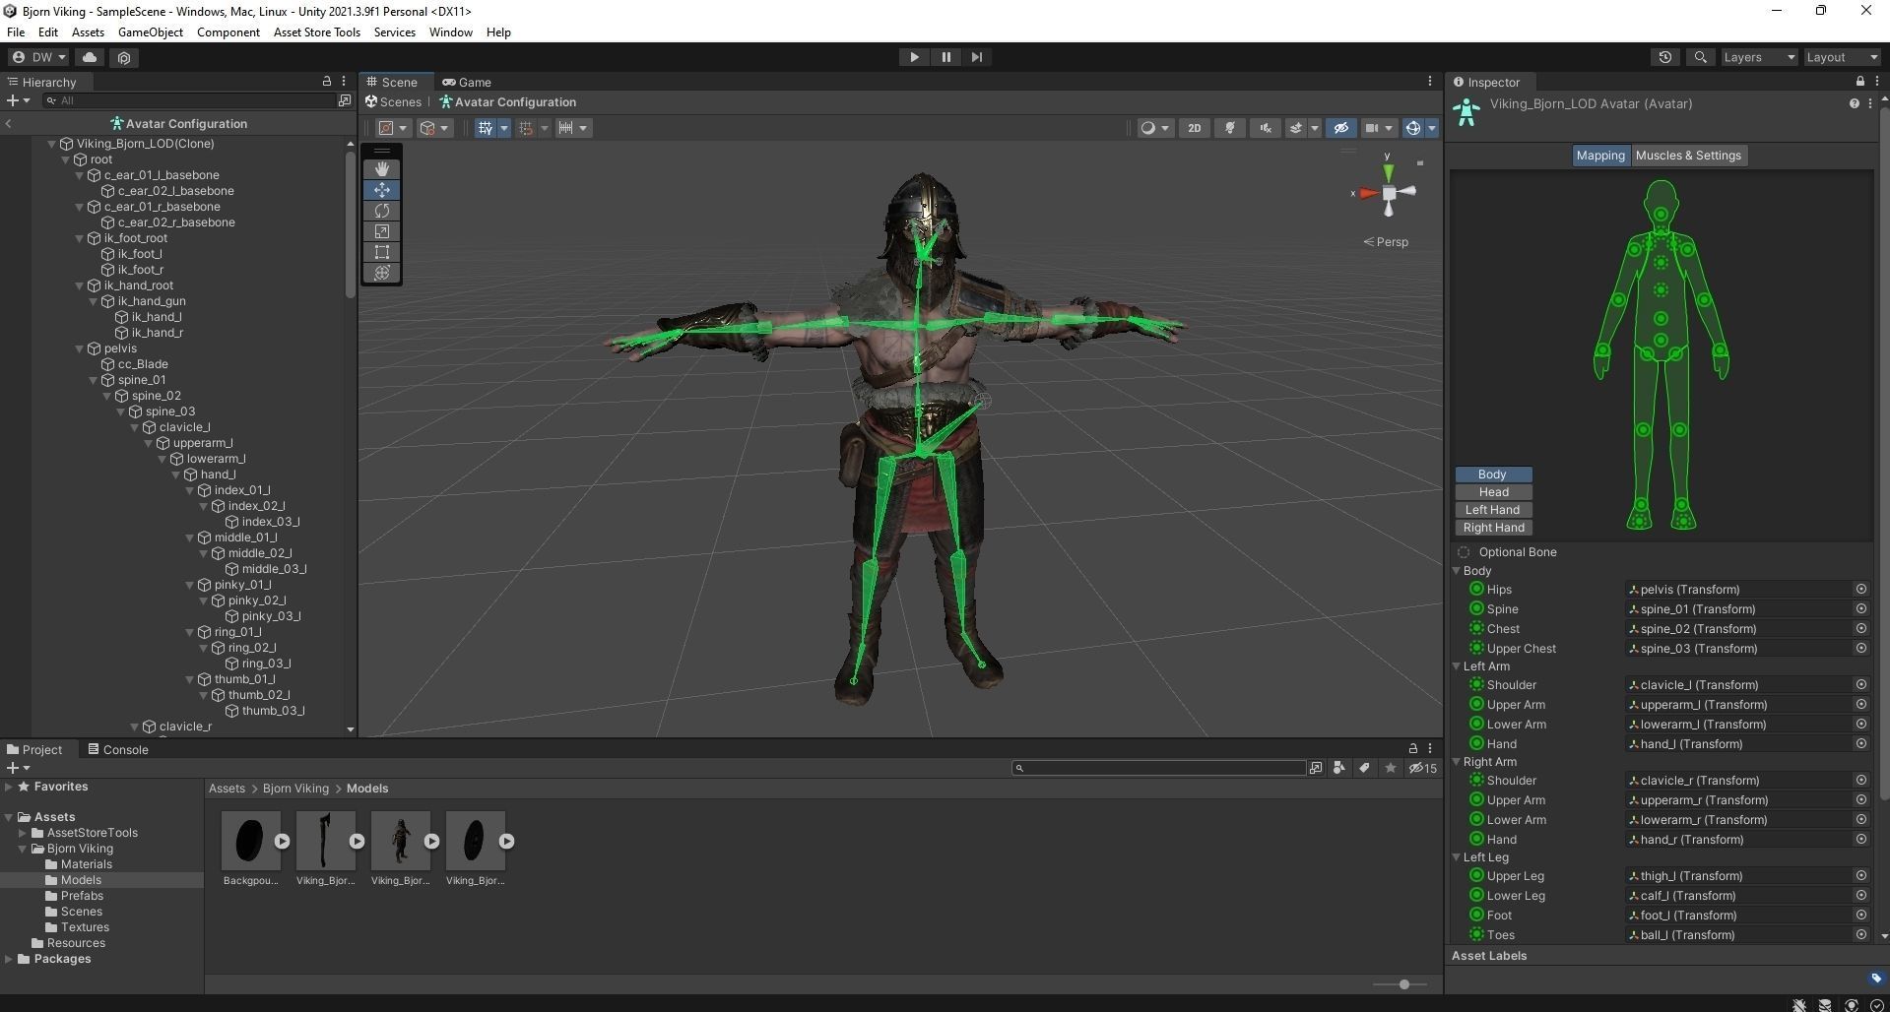Select the Hand view tool
Viewport: 1890px width, 1012px height.
point(382,169)
